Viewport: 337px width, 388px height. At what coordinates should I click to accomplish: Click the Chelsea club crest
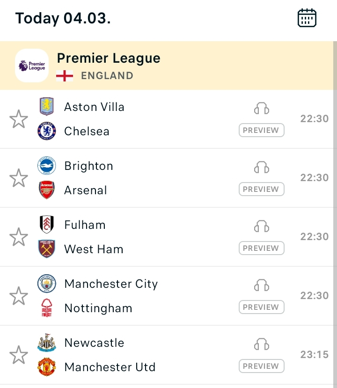(47, 131)
